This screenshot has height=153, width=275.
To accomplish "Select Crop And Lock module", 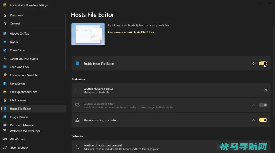I will point(33,67).
